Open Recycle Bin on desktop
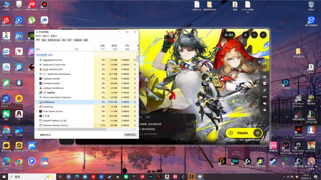The width and height of the screenshot is (321, 180). (311, 6)
